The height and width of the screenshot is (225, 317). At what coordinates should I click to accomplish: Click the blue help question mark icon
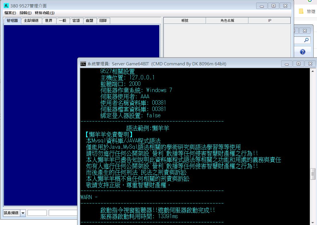(303, 52)
